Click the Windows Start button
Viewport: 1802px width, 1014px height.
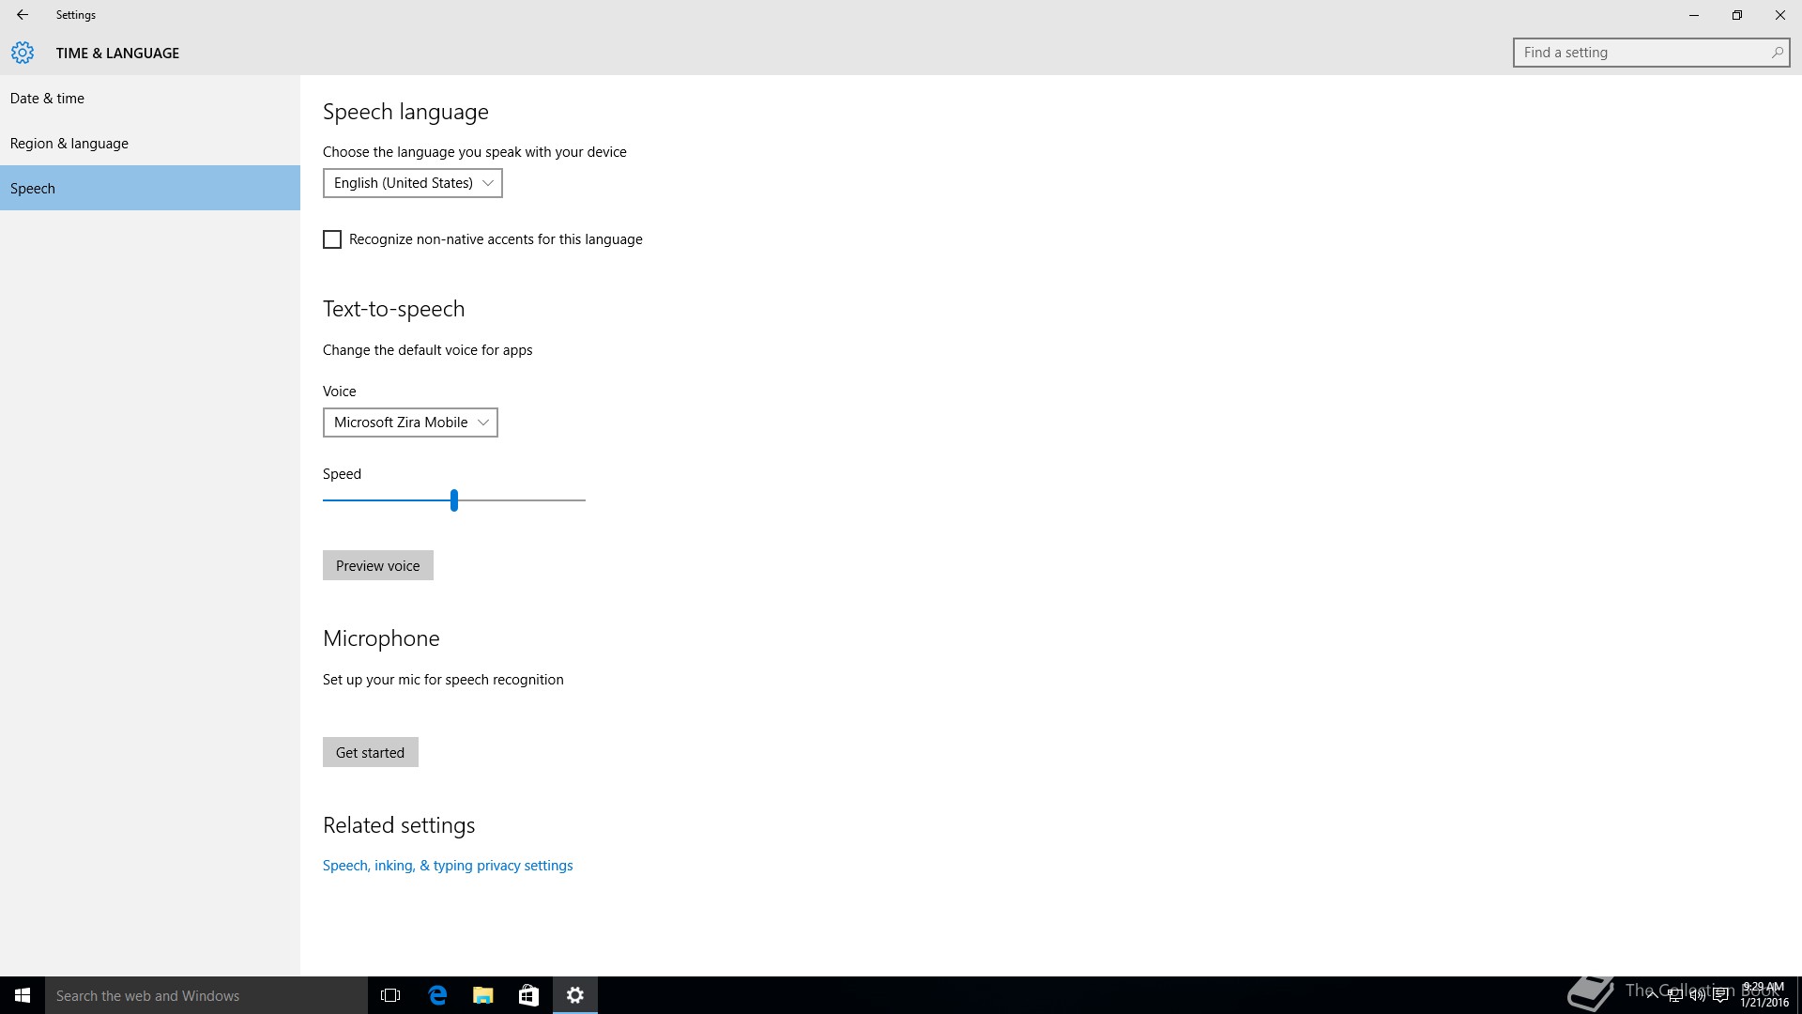pyautogui.click(x=23, y=995)
